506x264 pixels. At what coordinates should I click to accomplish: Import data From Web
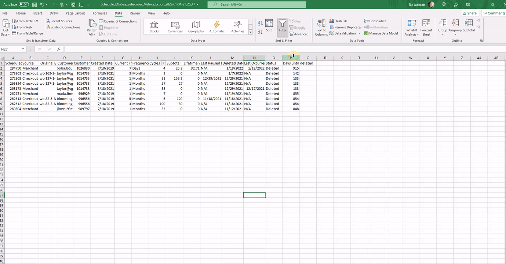pyautogui.click(x=22, y=27)
